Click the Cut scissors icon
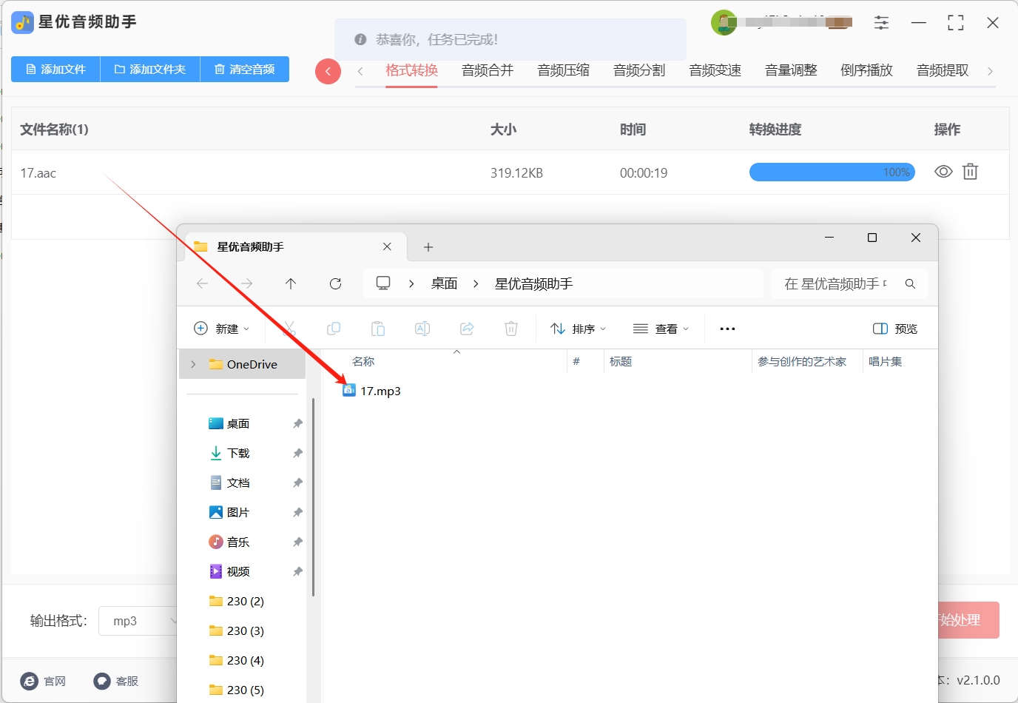This screenshot has height=703, width=1018. click(290, 329)
